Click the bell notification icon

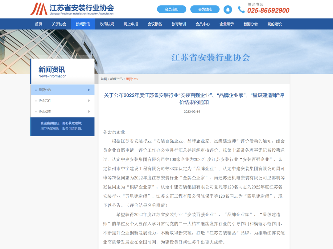[x=228, y=10]
